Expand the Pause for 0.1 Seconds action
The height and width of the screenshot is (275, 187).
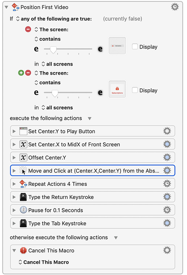point(14,210)
